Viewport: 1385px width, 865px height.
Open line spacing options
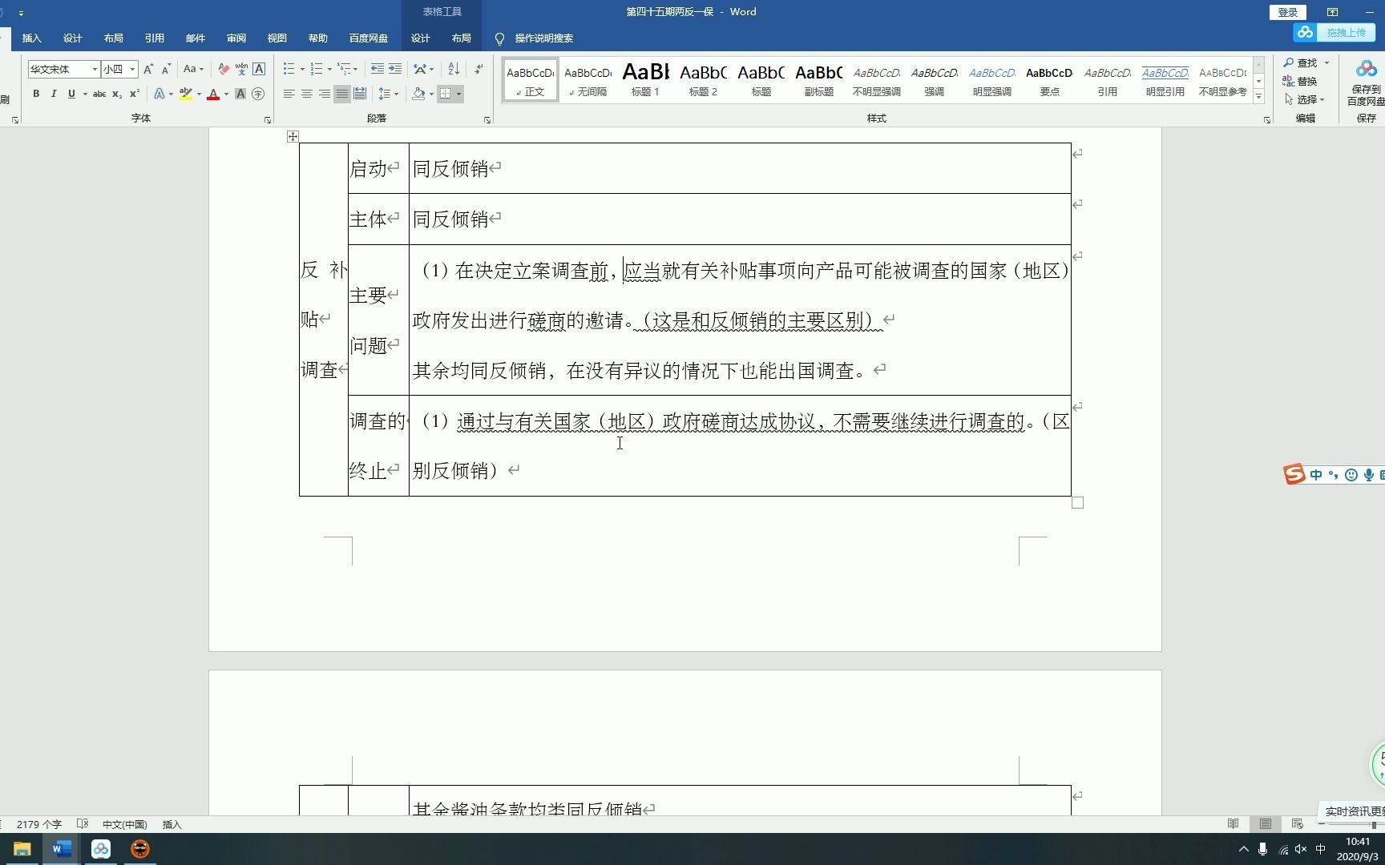click(387, 94)
